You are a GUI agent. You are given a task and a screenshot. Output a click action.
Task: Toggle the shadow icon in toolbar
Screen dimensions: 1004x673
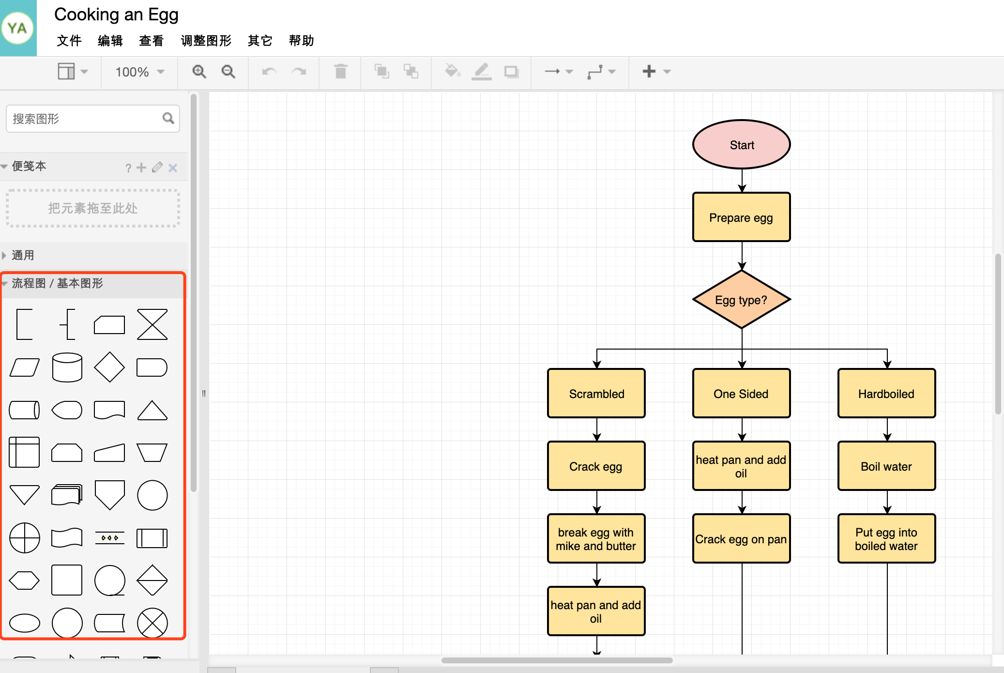[511, 72]
